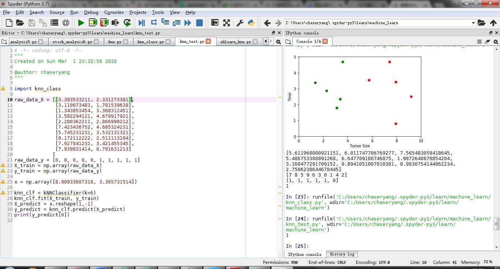Open the View menu
The width and height of the screenshot is (500, 269).
tap(175, 12)
